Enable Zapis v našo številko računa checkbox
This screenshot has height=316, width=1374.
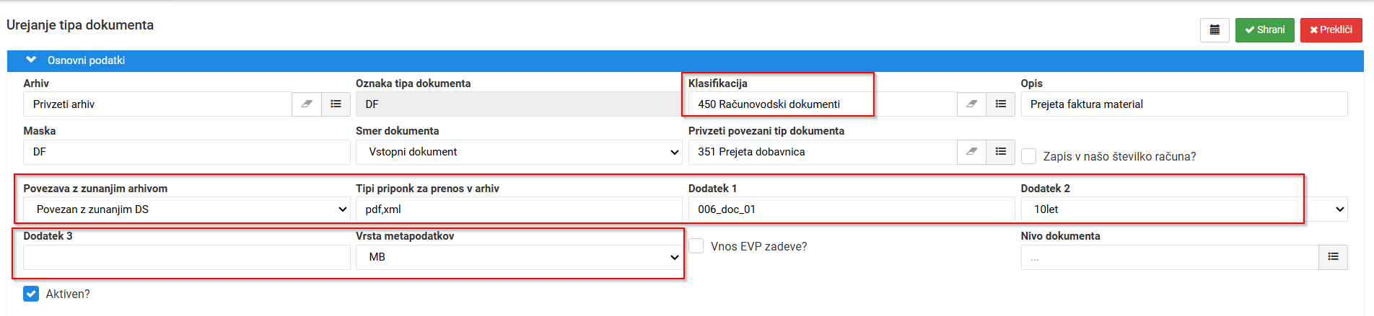[x=1029, y=156]
